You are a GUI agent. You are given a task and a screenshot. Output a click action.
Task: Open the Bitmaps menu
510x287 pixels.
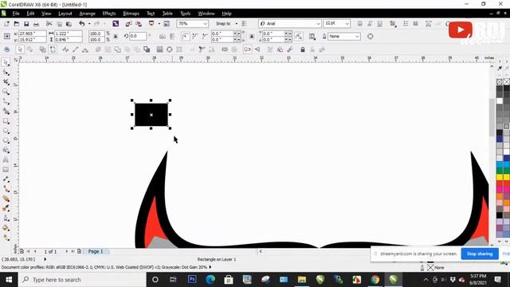coord(131,14)
